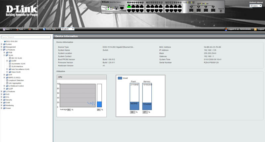This screenshot has width=265, height=142.
Task: Click the blue Used legend swatch
Action: [x=120, y=78]
